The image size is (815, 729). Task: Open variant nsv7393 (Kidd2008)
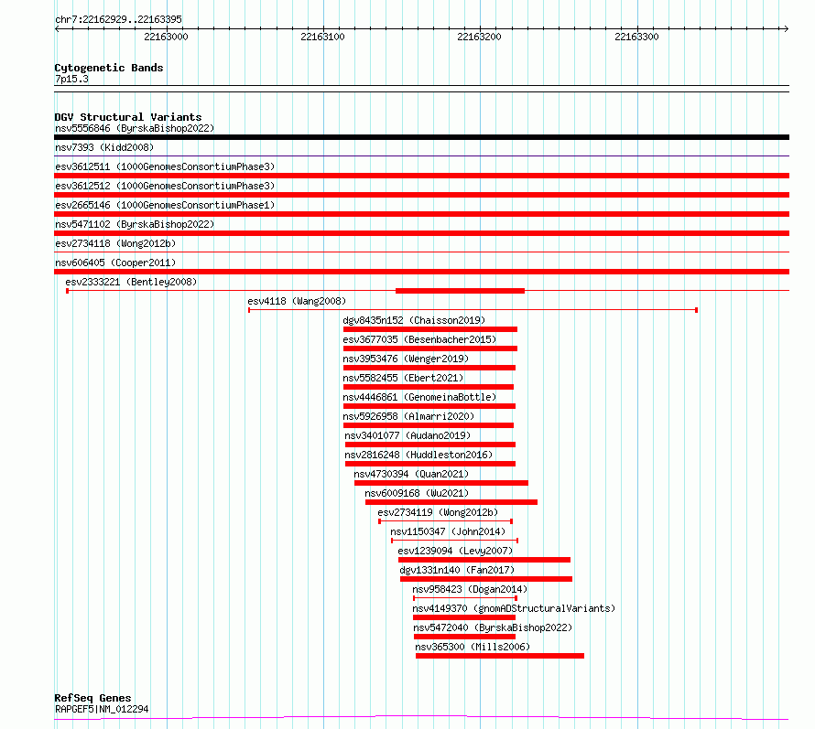pos(104,147)
